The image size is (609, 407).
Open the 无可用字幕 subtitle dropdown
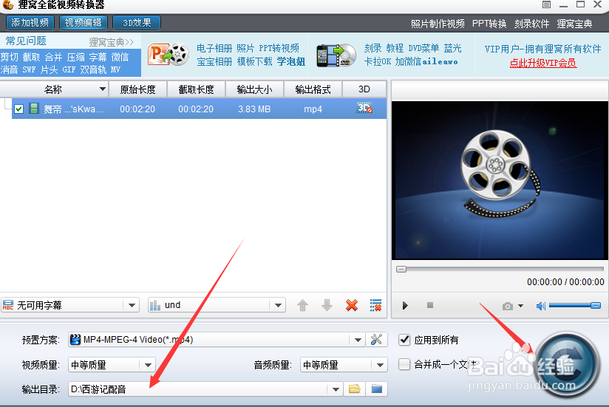[x=132, y=305]
